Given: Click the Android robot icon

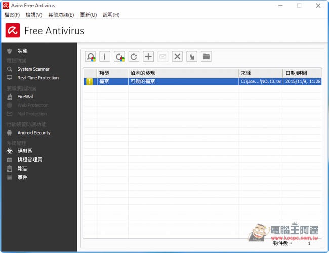Looking at the screenshot, I should pos(9,133).
